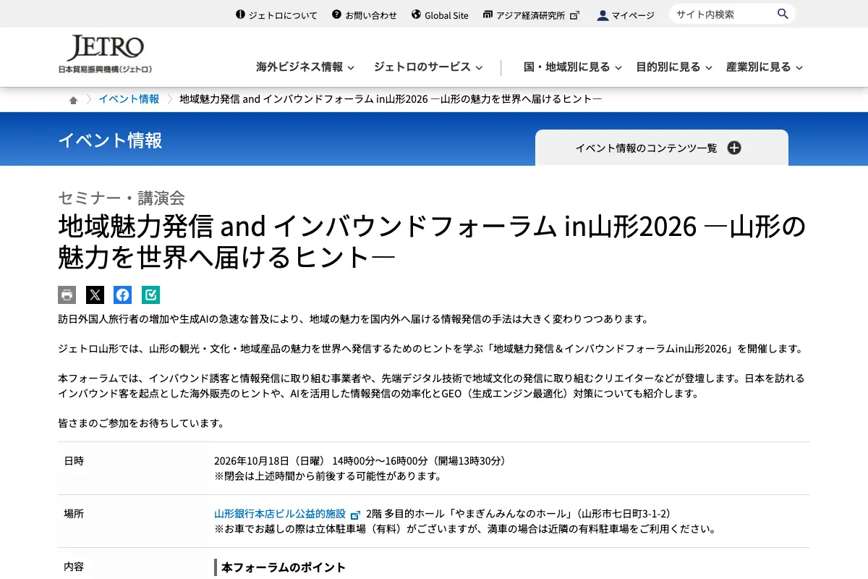868x579 pixels.
Task: Click the ※お車でお越しの際は parking note
Action: (465, 529)
